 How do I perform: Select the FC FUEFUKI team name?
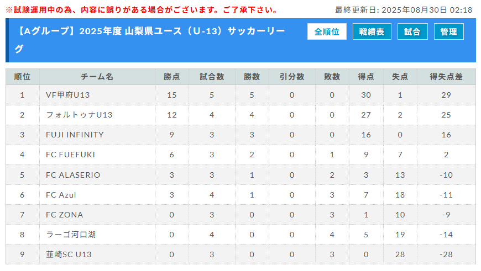[x=71, y=155]
